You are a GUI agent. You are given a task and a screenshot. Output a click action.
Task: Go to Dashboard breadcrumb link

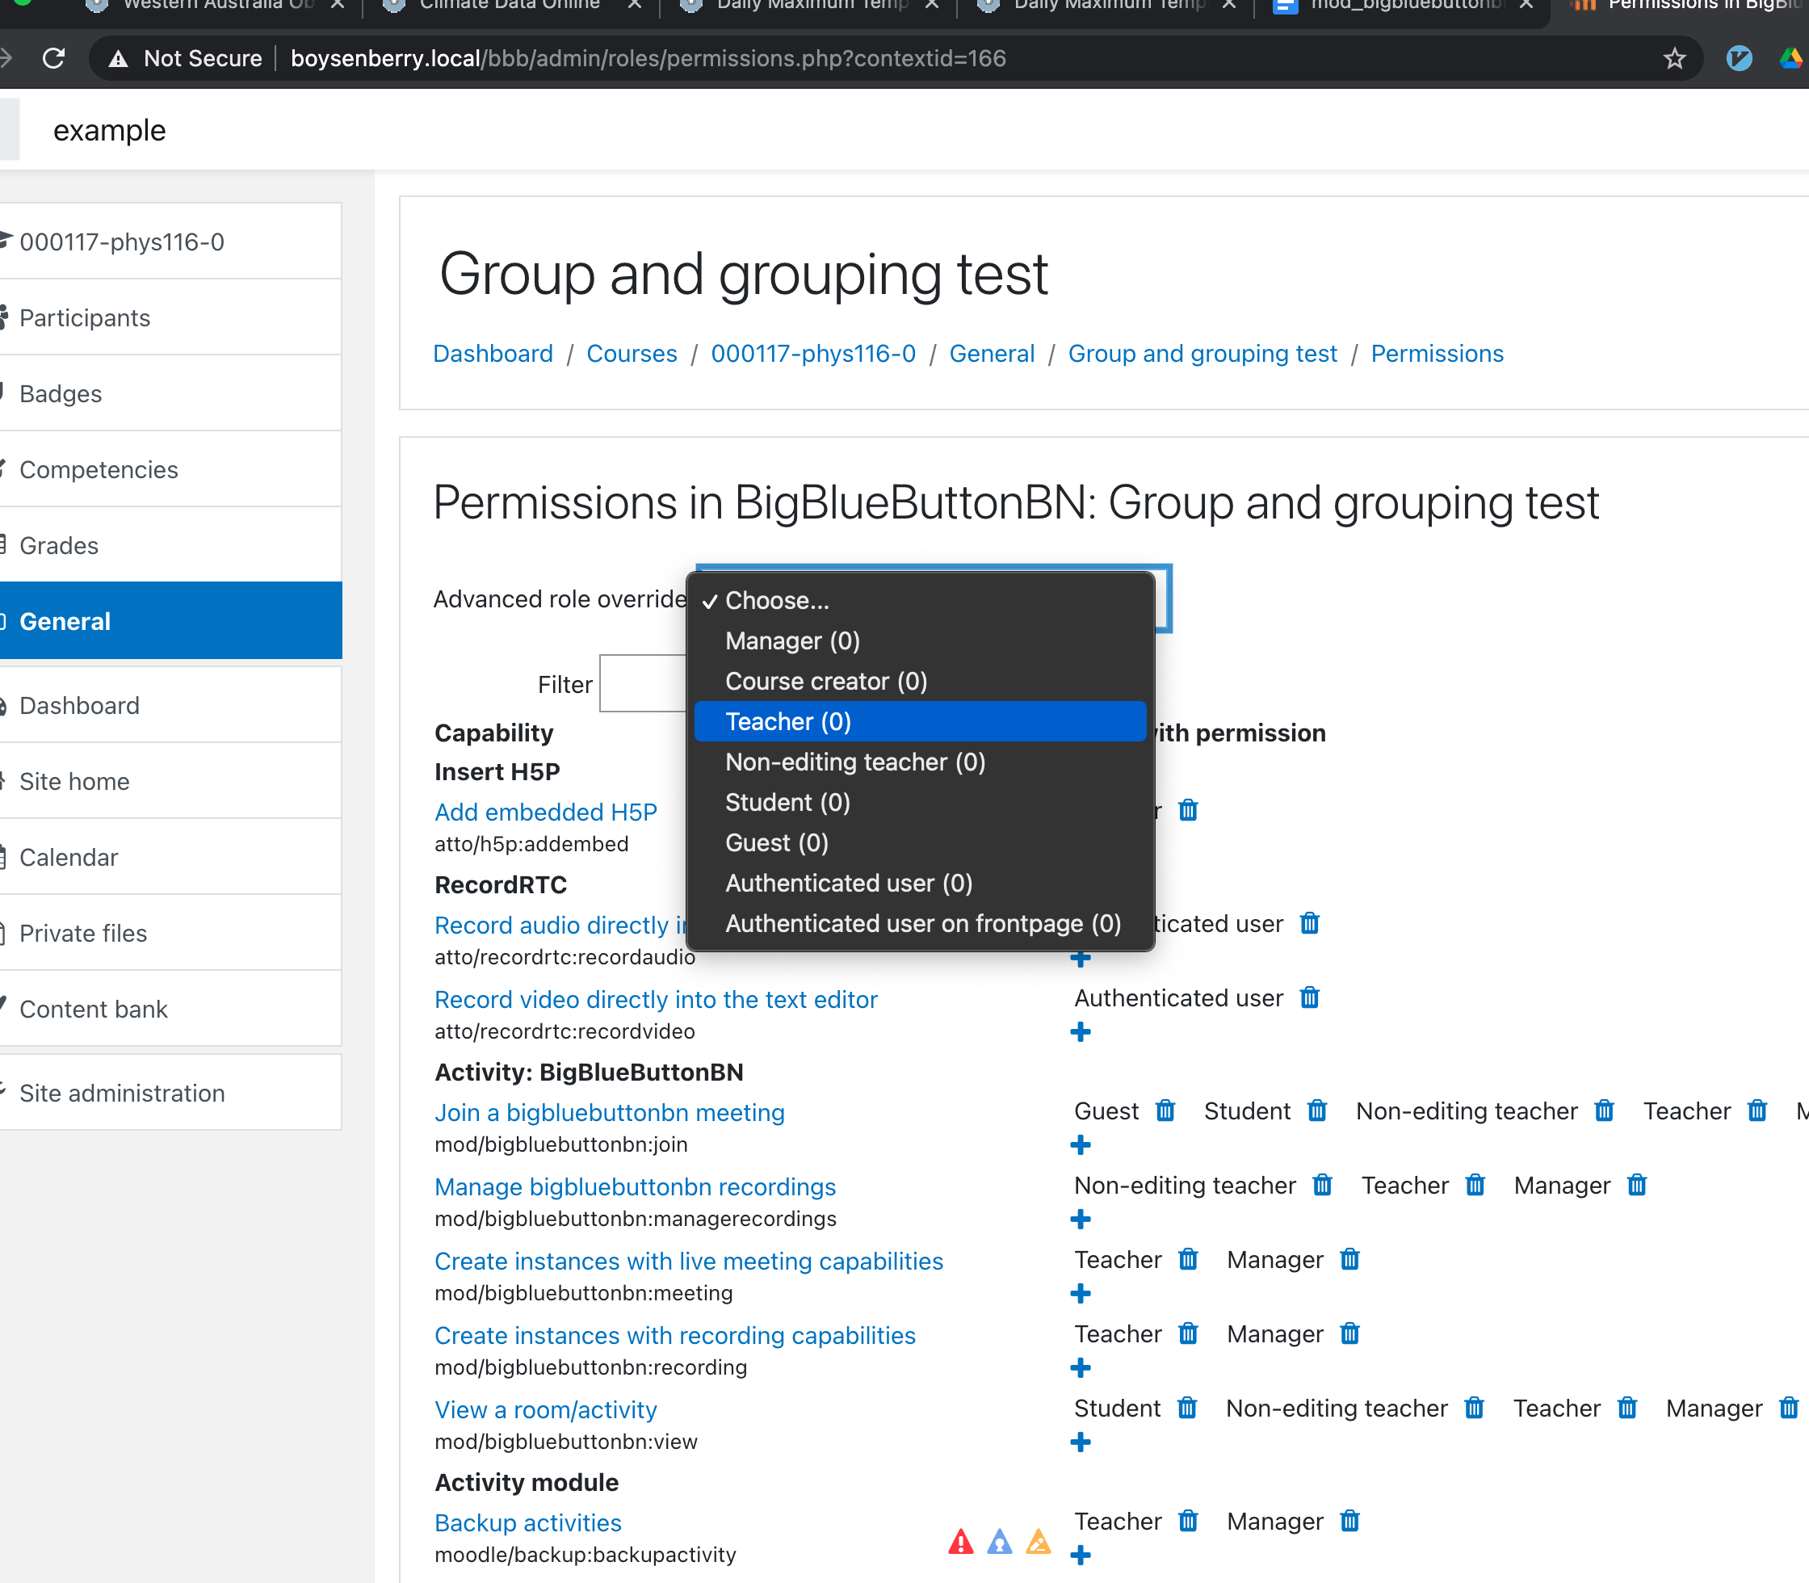tap(493, 354)
